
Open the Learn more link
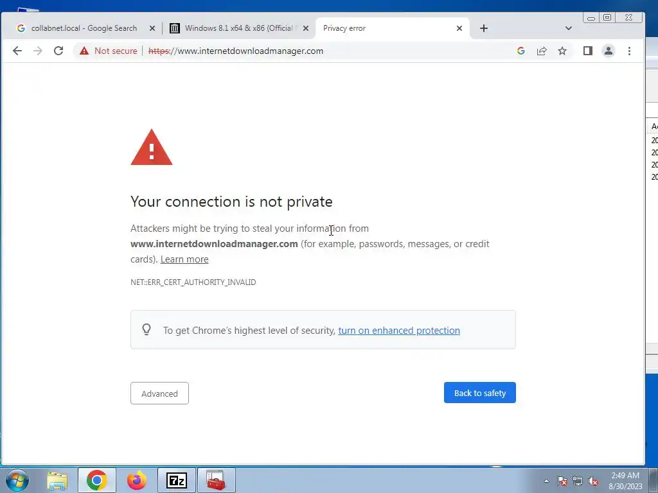(x=184, y=259)
